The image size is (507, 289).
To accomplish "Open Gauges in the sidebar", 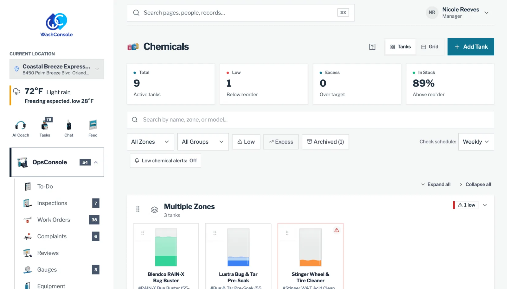I will (57, 270).
